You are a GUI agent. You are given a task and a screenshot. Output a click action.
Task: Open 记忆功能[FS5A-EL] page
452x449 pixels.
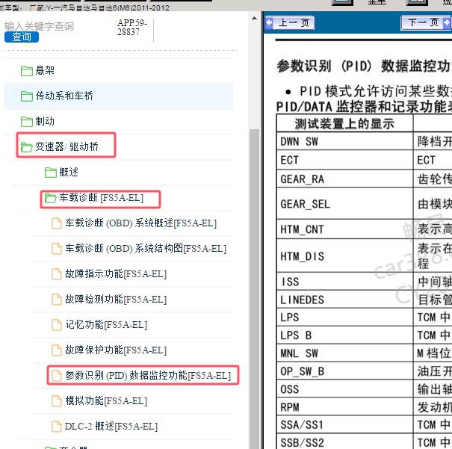click(106, 324)
